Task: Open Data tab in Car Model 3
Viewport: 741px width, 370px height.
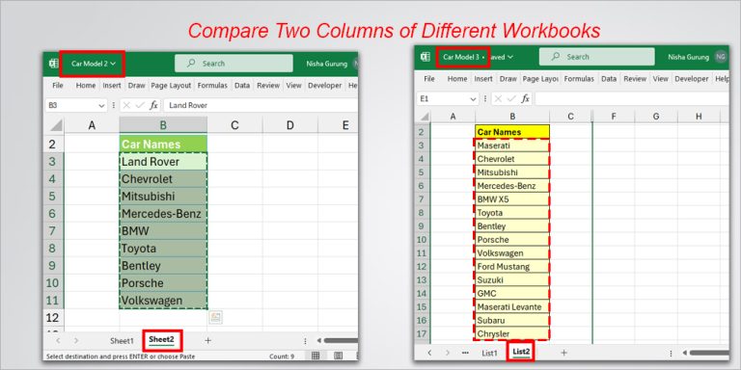Action: coord(609,79)
